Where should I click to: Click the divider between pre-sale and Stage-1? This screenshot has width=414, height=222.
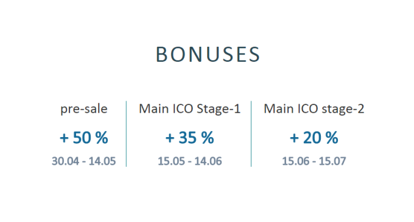pyautogui.click(x=126, y=133)
